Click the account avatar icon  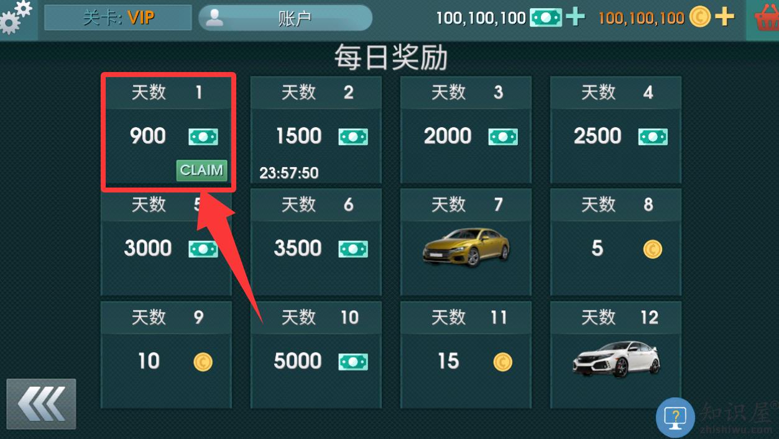coord(214,17)
